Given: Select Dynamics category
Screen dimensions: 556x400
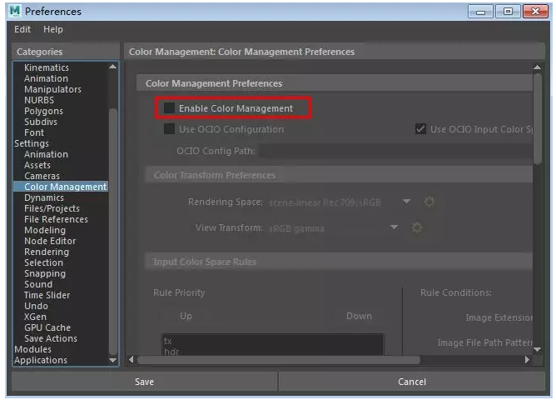Looking at the screenshot, I should point(44,197).
